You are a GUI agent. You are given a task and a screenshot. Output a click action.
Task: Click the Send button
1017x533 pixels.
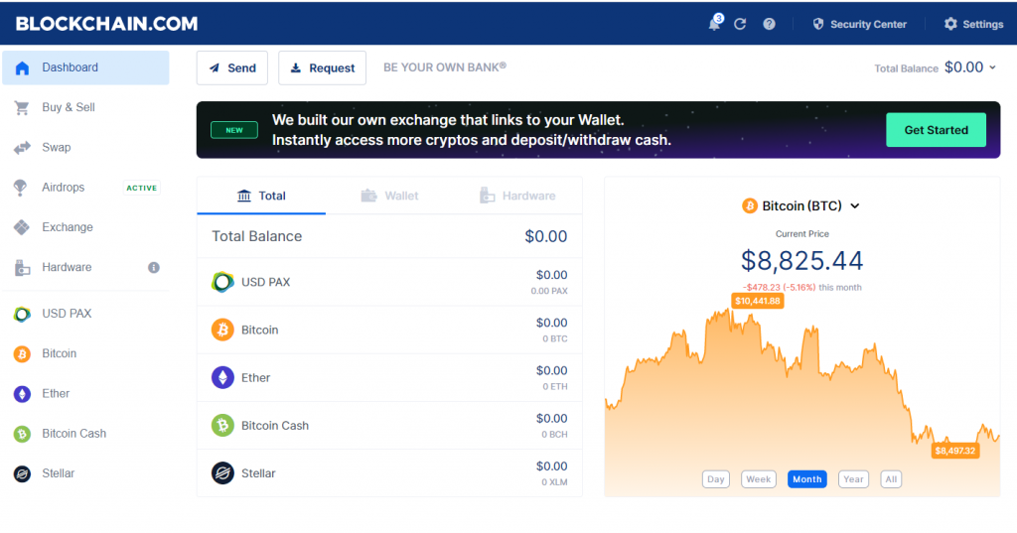232,67
